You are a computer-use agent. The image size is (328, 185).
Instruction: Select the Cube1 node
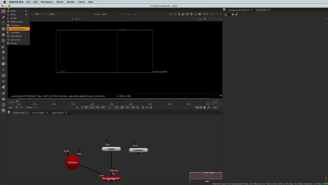pos(111,149)
